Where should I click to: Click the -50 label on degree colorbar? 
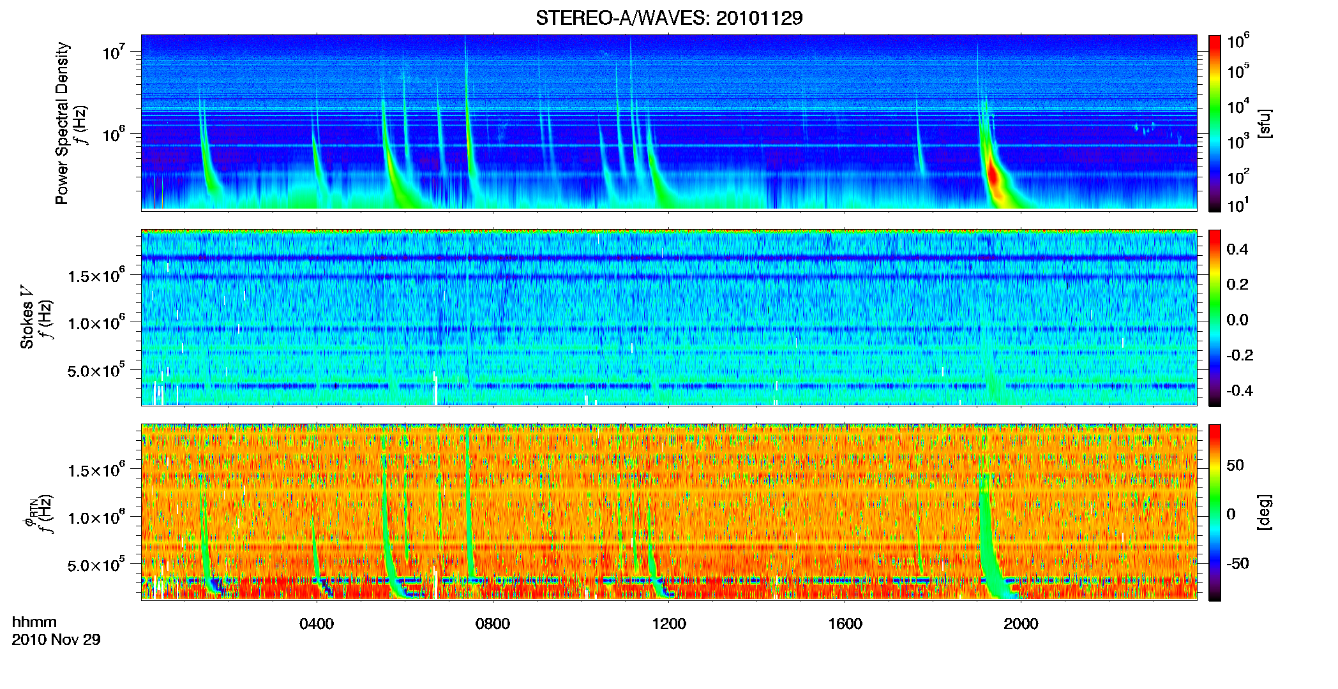1237,563
